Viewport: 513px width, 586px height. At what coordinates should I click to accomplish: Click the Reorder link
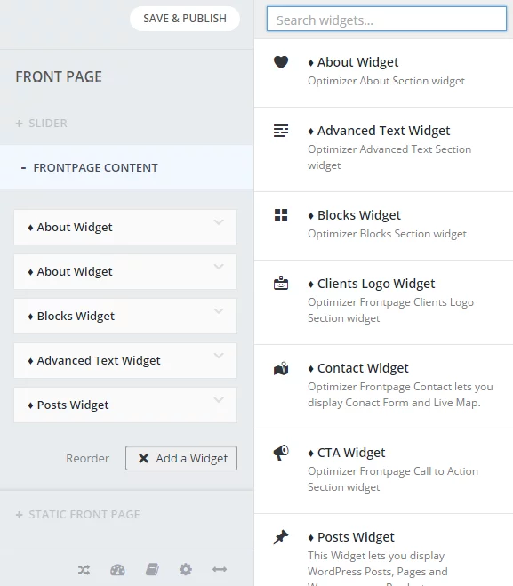(87, 458)
